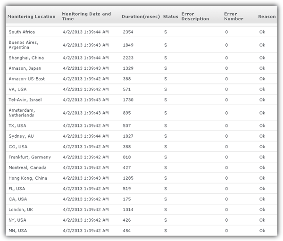Image resolution: width=283 pixels, height=241 pixels.
Task: Click the TX, USA location cell
Action: (x=17, y=125)
